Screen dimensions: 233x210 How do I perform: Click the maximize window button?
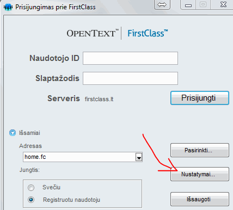pyautogui.click(x=203, y=5)
